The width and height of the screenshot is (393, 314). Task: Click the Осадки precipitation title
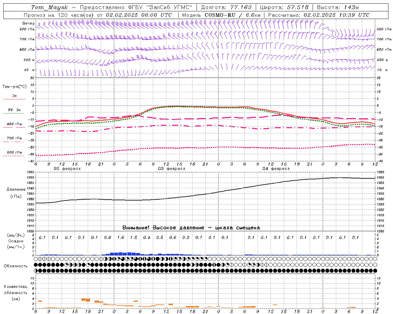point(16,241)
